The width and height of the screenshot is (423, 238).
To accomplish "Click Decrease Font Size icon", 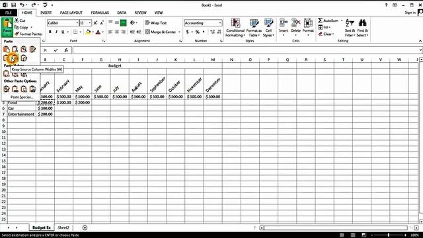I will click(102, 23).
